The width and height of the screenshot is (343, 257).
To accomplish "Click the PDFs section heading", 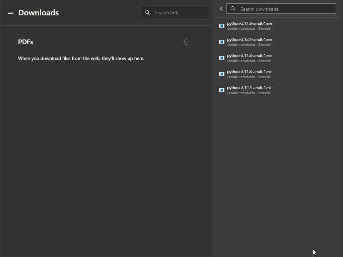I will (x=25, y=42).
